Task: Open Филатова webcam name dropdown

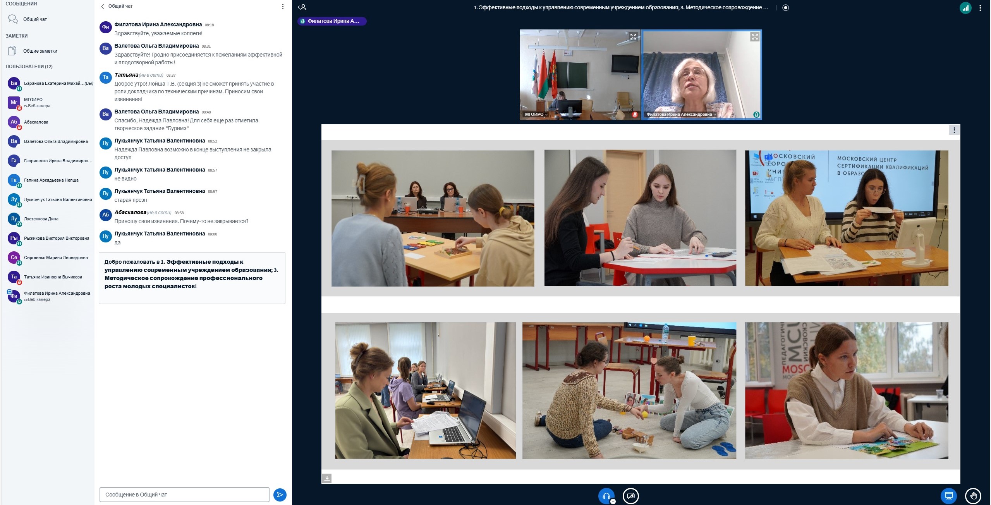Action: pos(681,115)
